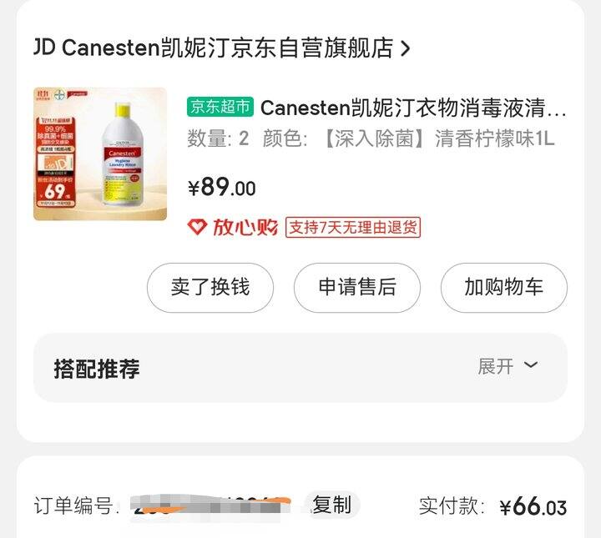The height and width of the screenshot is (538, 601).
Task: Tap the 订单编号 label
Action: (x=77, y=506)
